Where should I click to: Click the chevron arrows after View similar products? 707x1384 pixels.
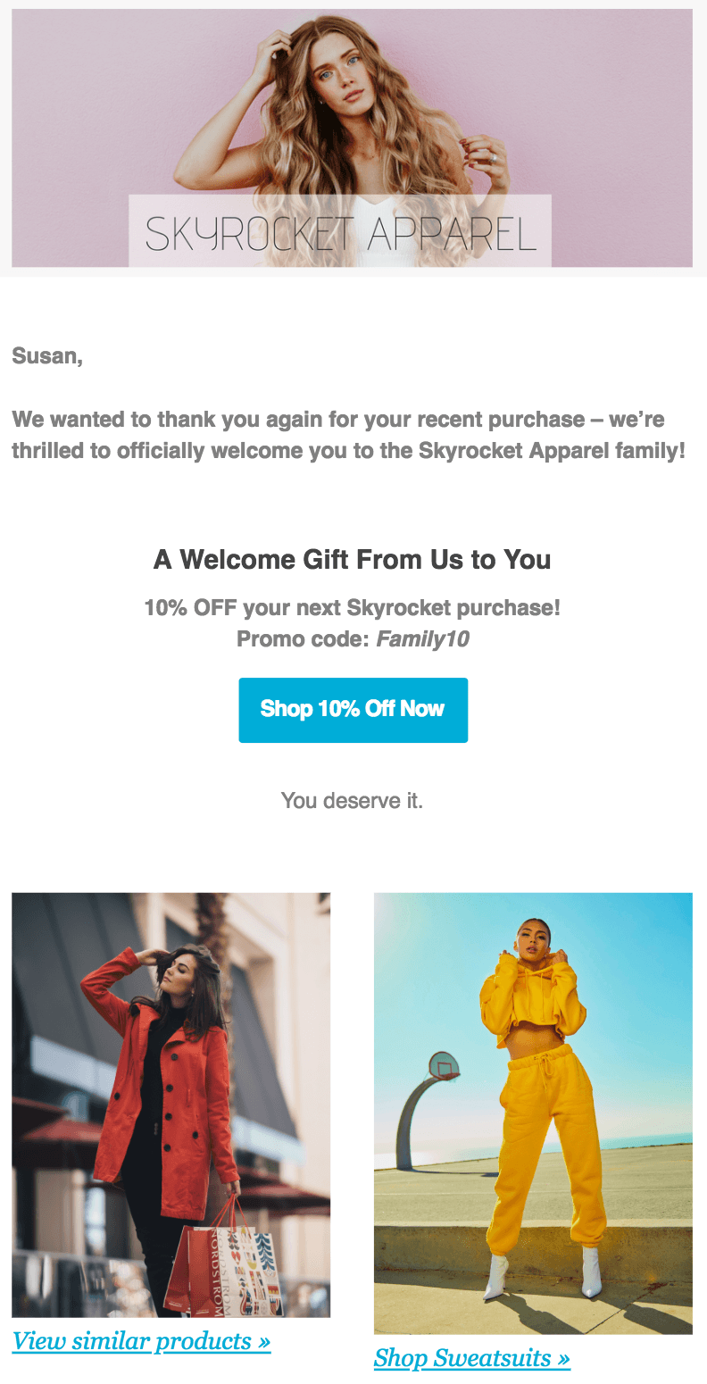pos(263,1340)
